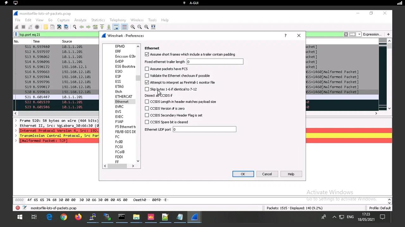Start a new capture with the shark fin icon
The height and width of the screenshot is (227, 405).
[x=16, y=27]
